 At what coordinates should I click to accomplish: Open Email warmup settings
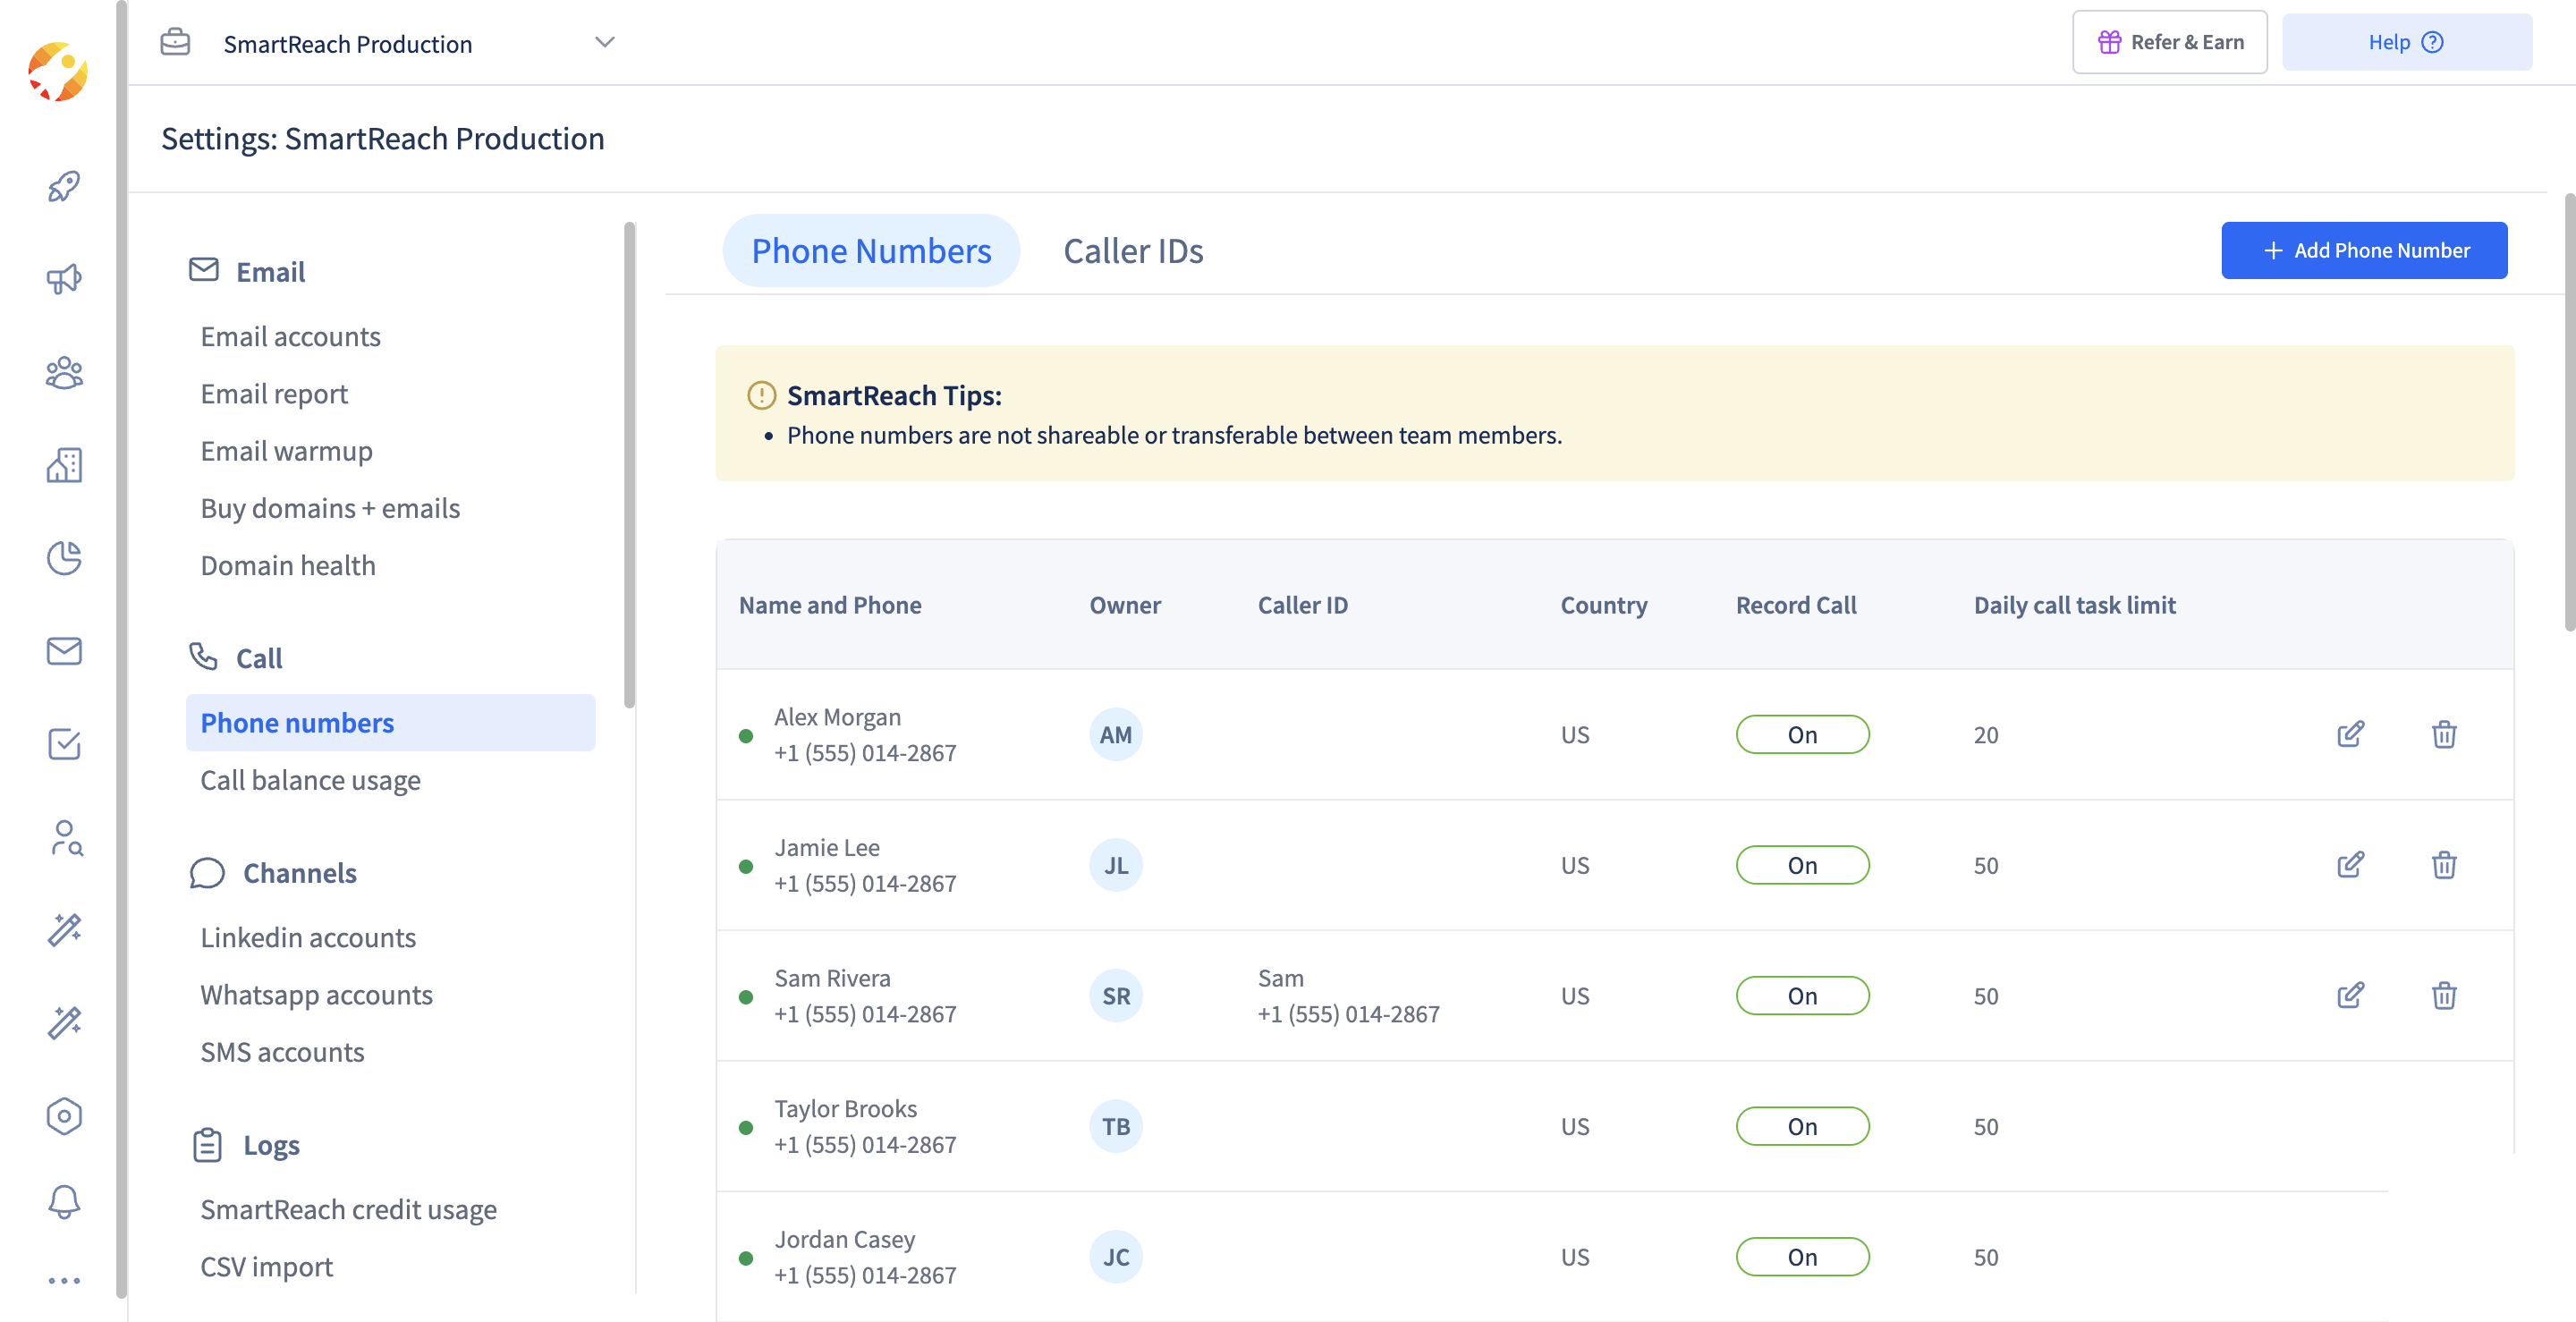click(x=286, y=451)
